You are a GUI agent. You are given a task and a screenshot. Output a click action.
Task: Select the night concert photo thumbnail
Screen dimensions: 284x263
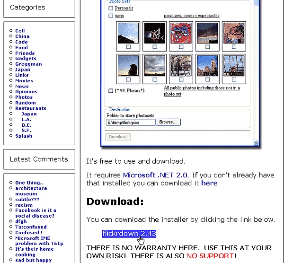click(154, 33)
